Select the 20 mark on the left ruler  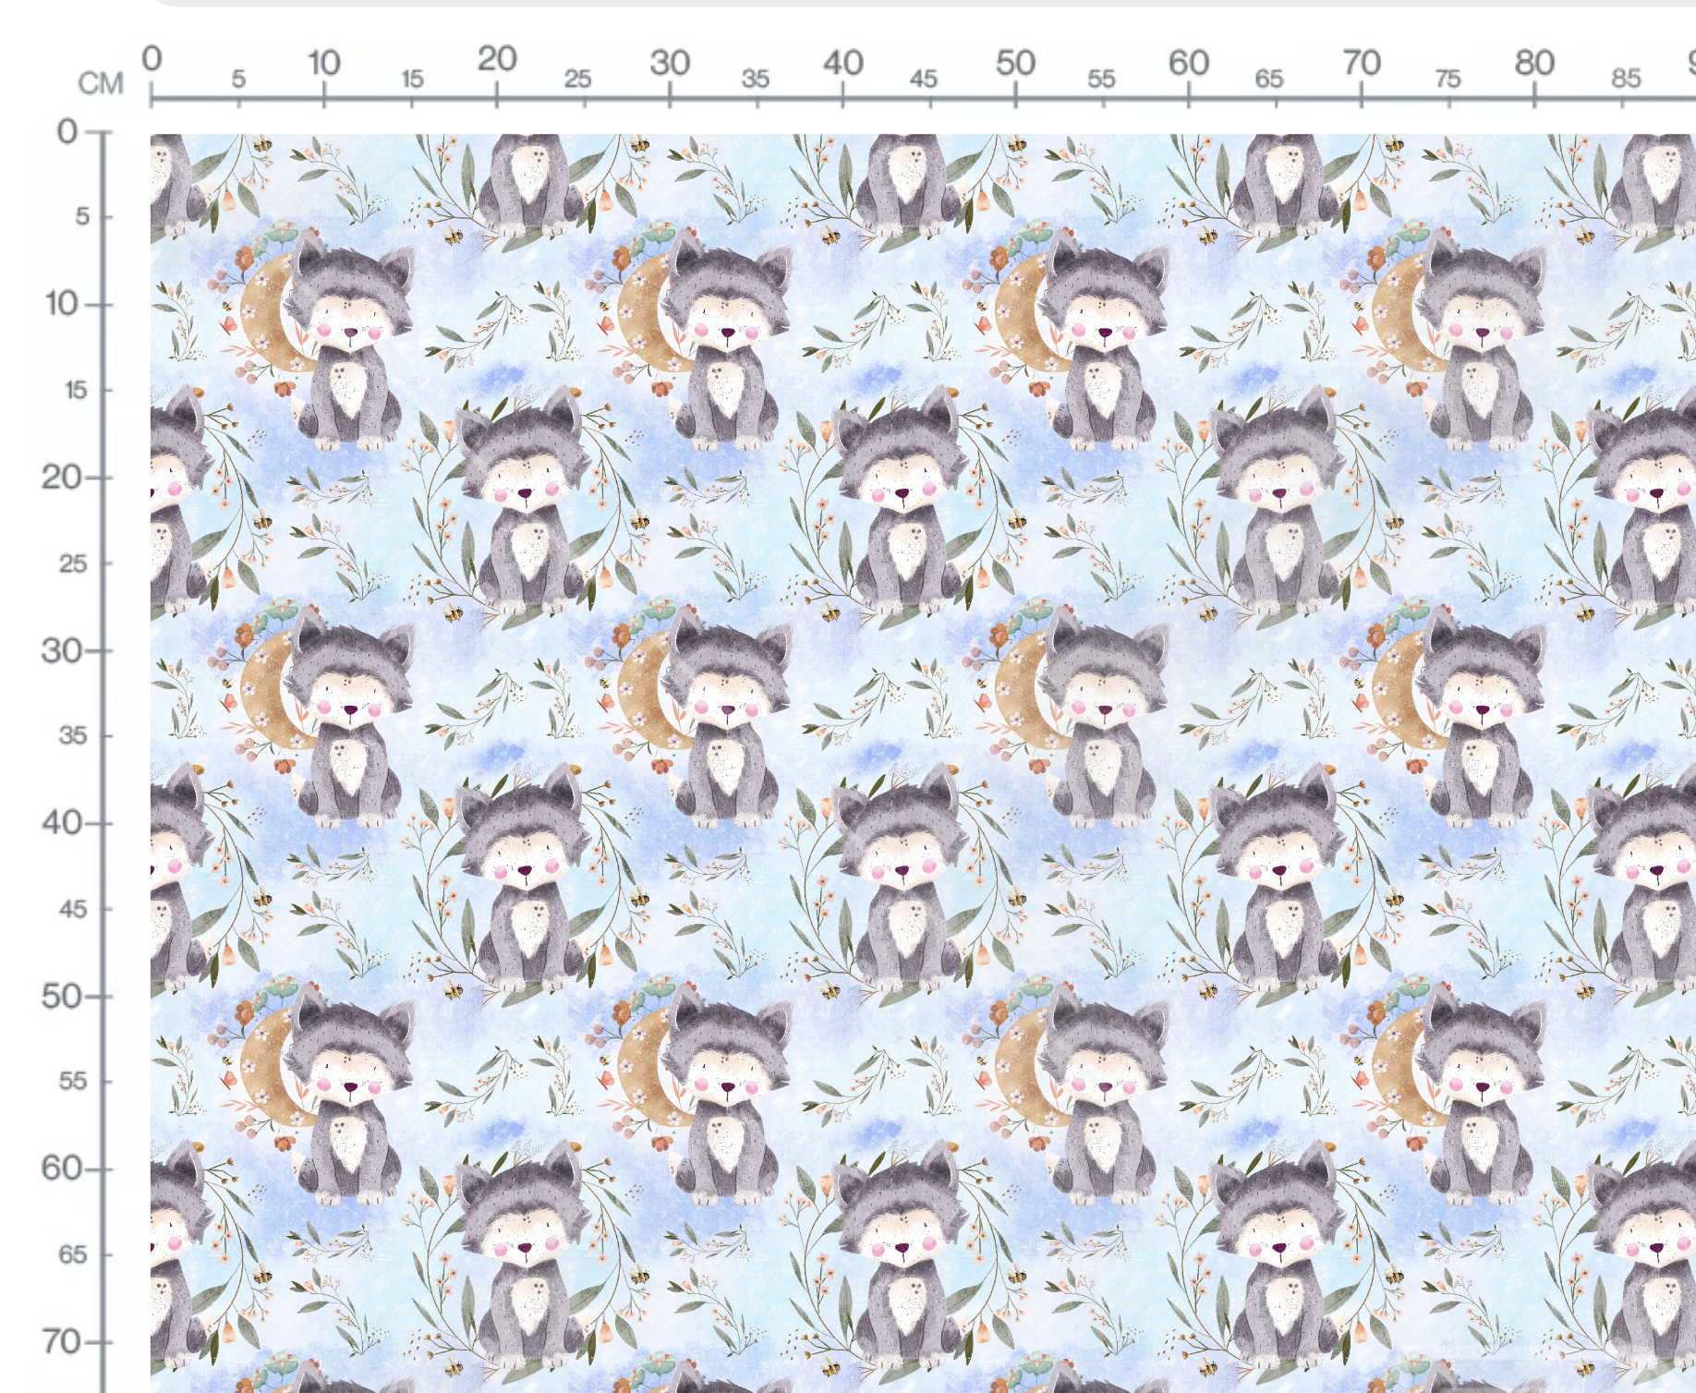[x=62, y=477]
